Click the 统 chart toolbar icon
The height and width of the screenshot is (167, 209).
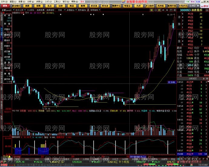(x=163, y=10)
